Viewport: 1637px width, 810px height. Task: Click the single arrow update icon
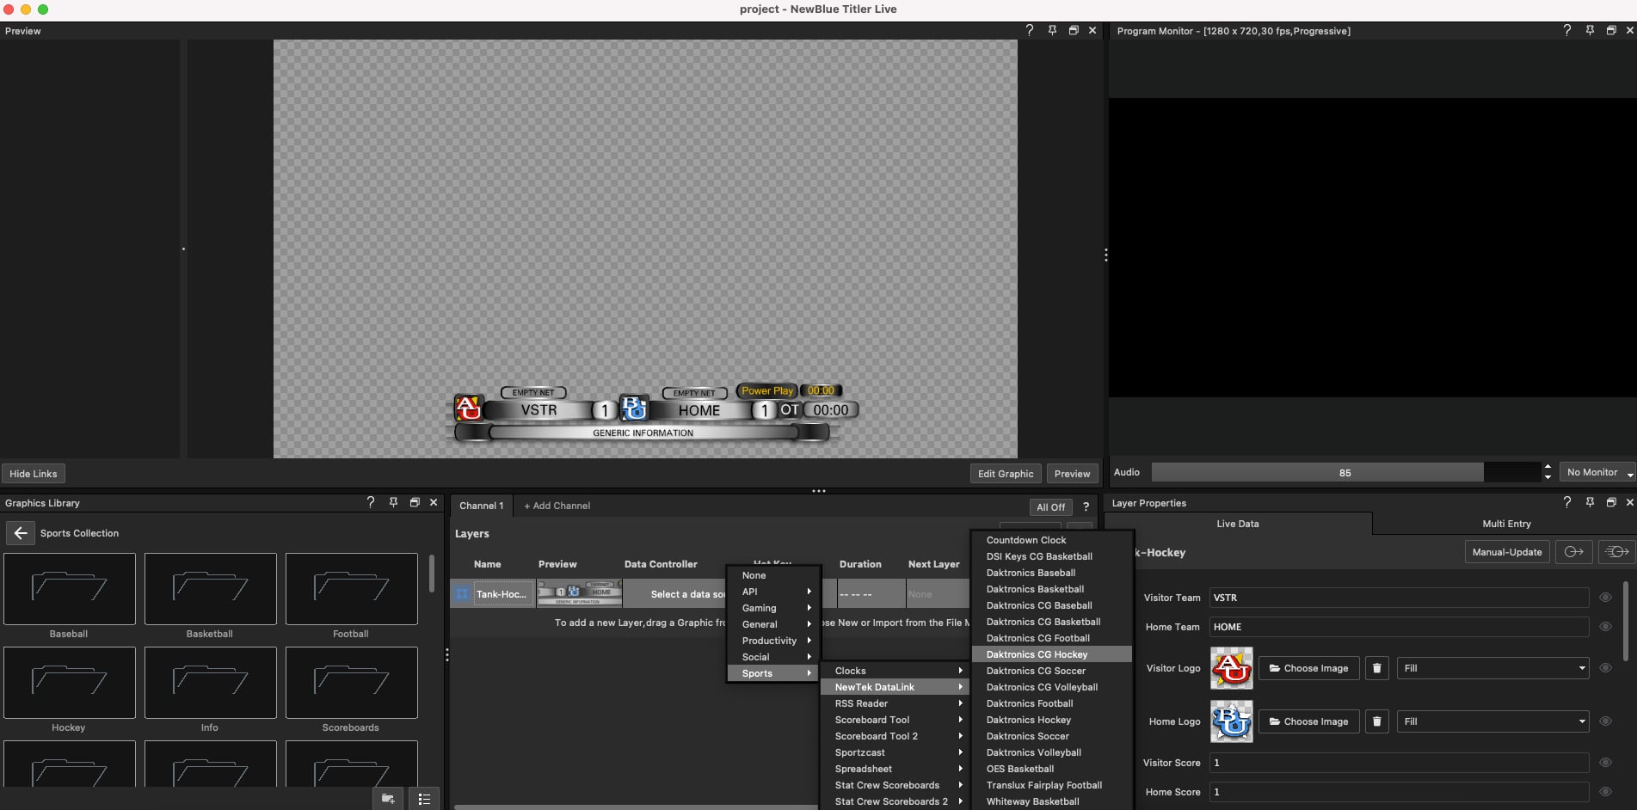[1574, 552]
